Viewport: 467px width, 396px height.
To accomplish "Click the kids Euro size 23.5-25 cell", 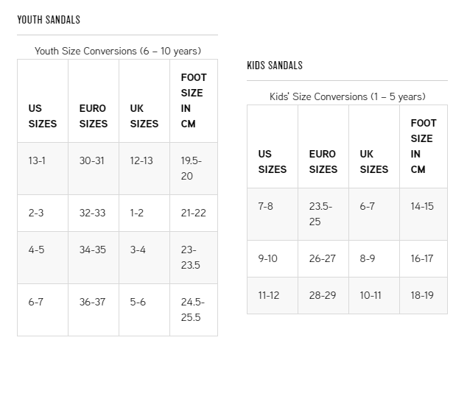I will coord(323,214).
